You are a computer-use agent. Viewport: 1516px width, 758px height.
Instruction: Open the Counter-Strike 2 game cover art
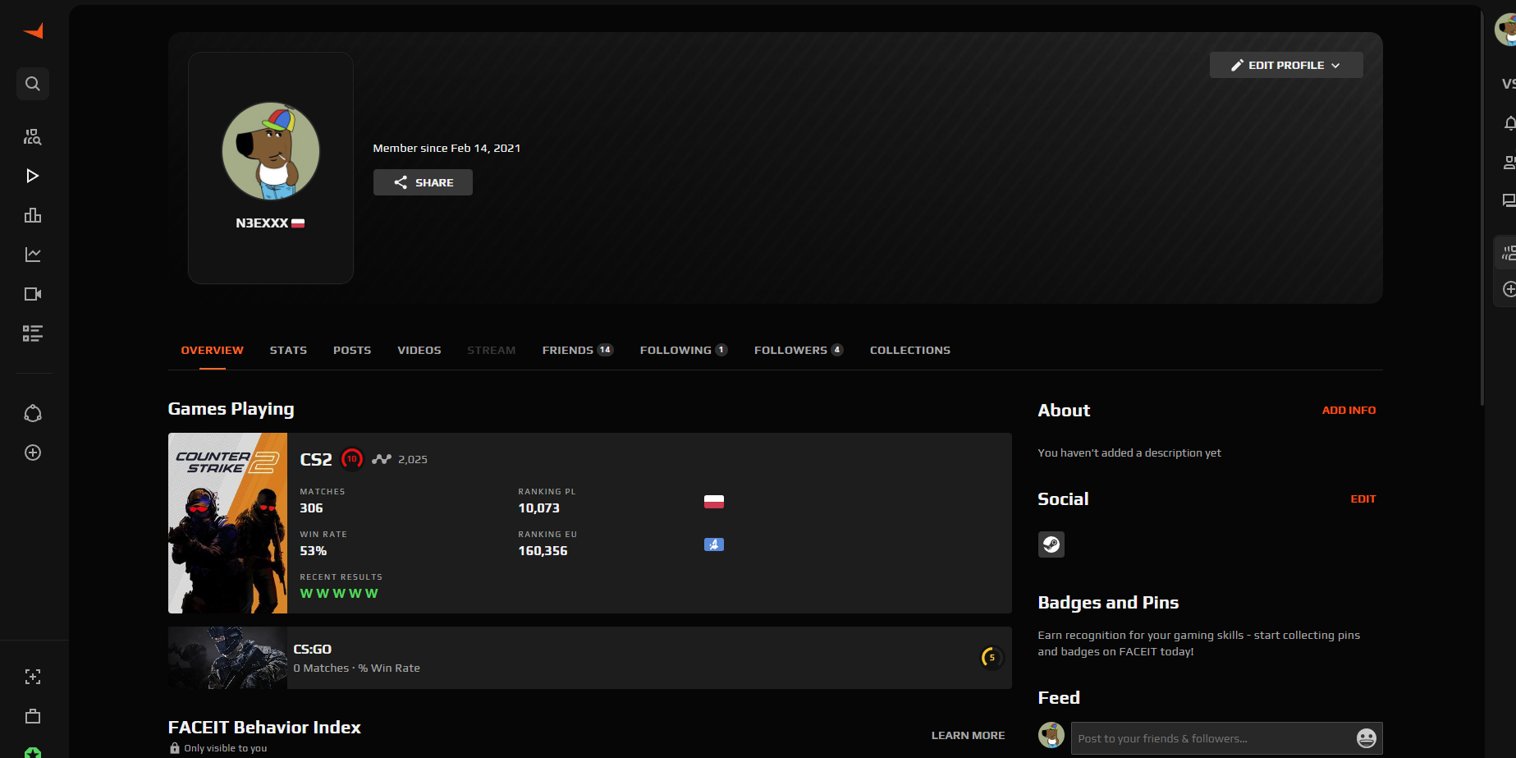[x=228, y=523]
